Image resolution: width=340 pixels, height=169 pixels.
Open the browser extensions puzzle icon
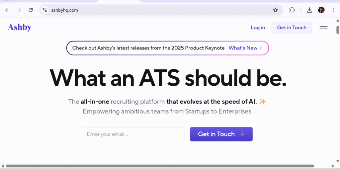[x=292, y=10]
